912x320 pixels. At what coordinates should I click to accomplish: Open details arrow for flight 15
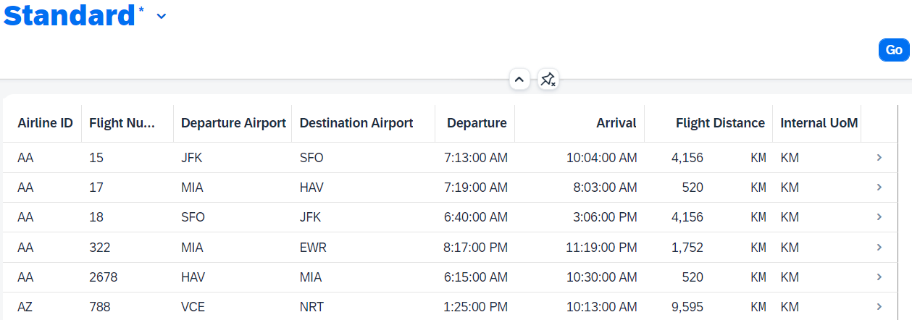tap(879, 157)
